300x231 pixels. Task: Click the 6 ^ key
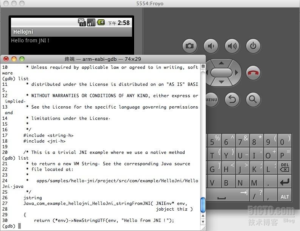[x=228, y=140]
